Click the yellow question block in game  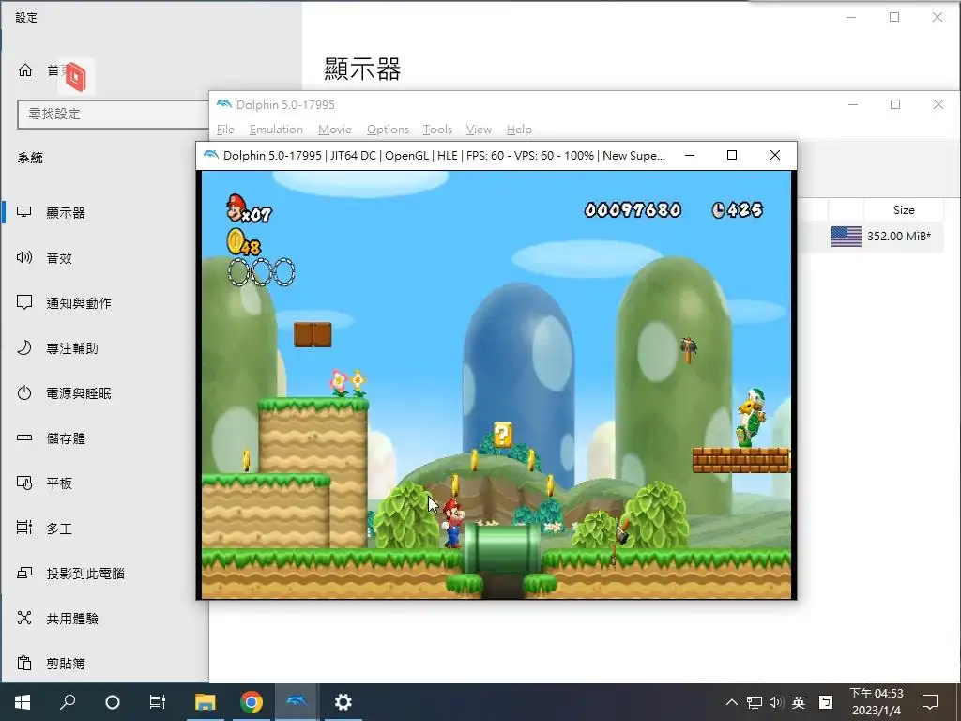click(x=503, y=434)
